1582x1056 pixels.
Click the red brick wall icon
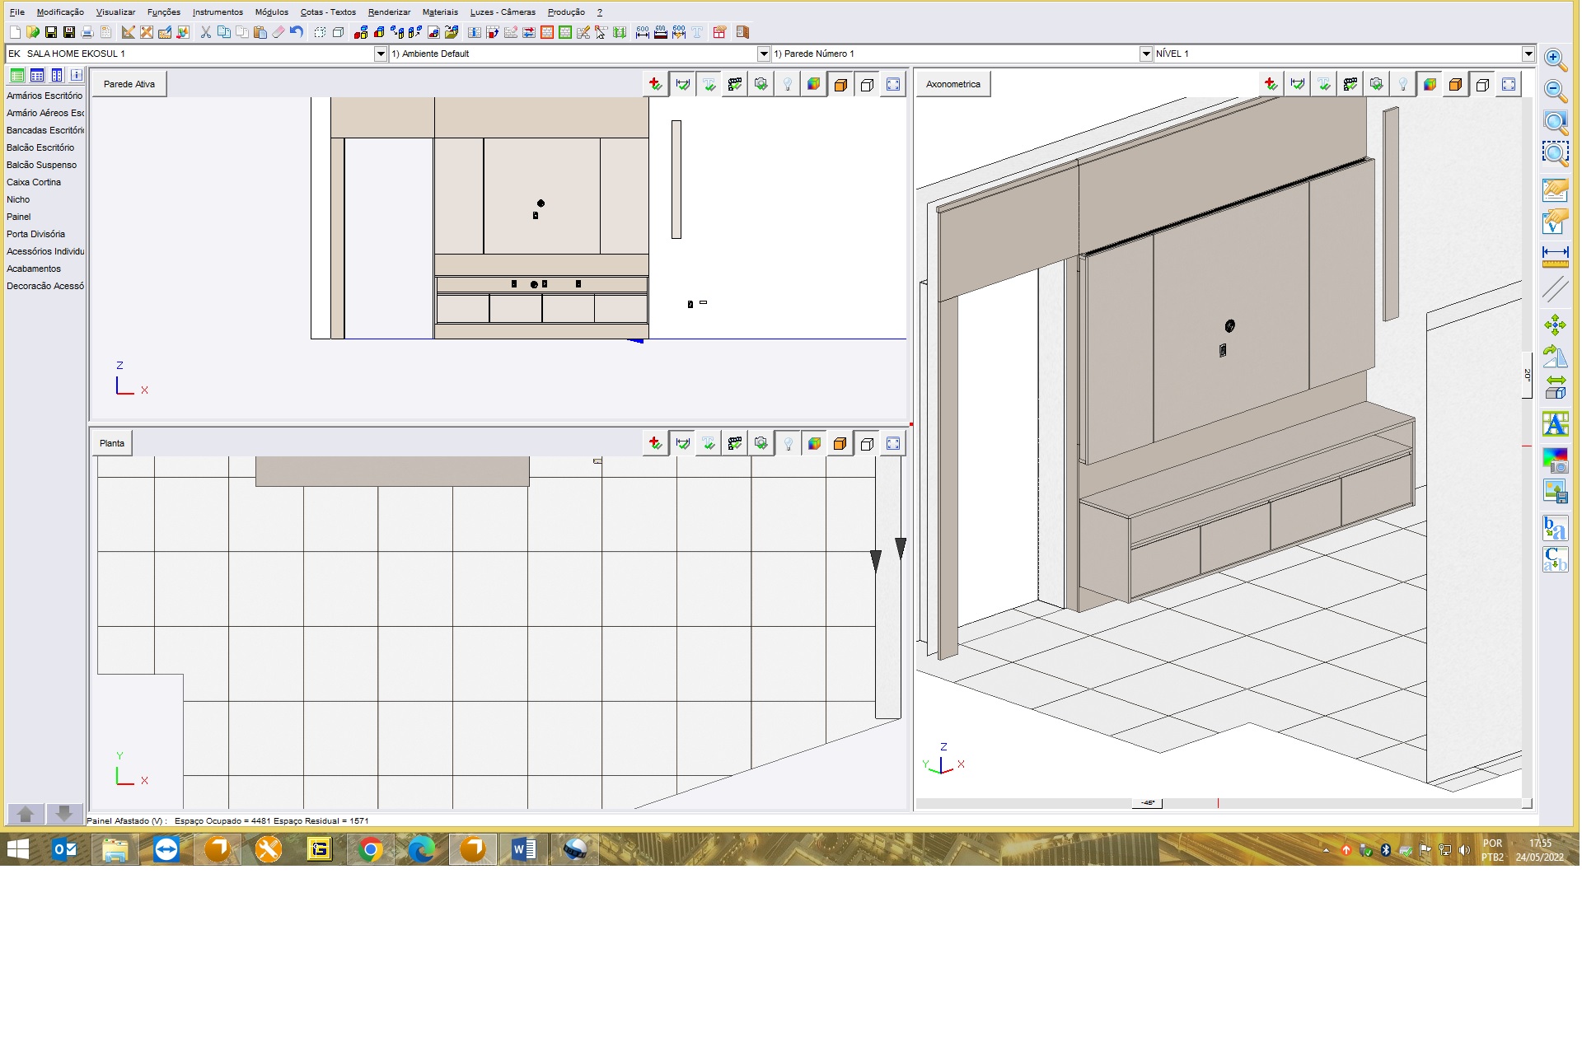pyautogui.click(x=547, y=32)
